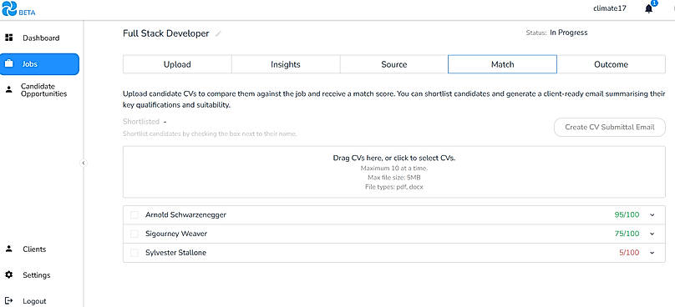Open Settings from the sidebar

pyautogui.click(x=36, y=274)
